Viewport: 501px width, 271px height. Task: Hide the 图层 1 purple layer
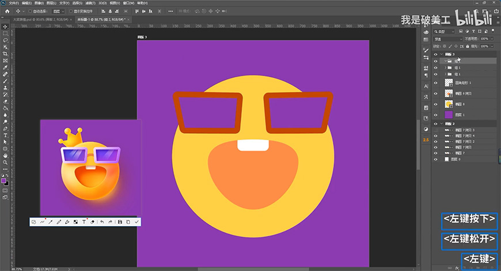click(435, 115)
